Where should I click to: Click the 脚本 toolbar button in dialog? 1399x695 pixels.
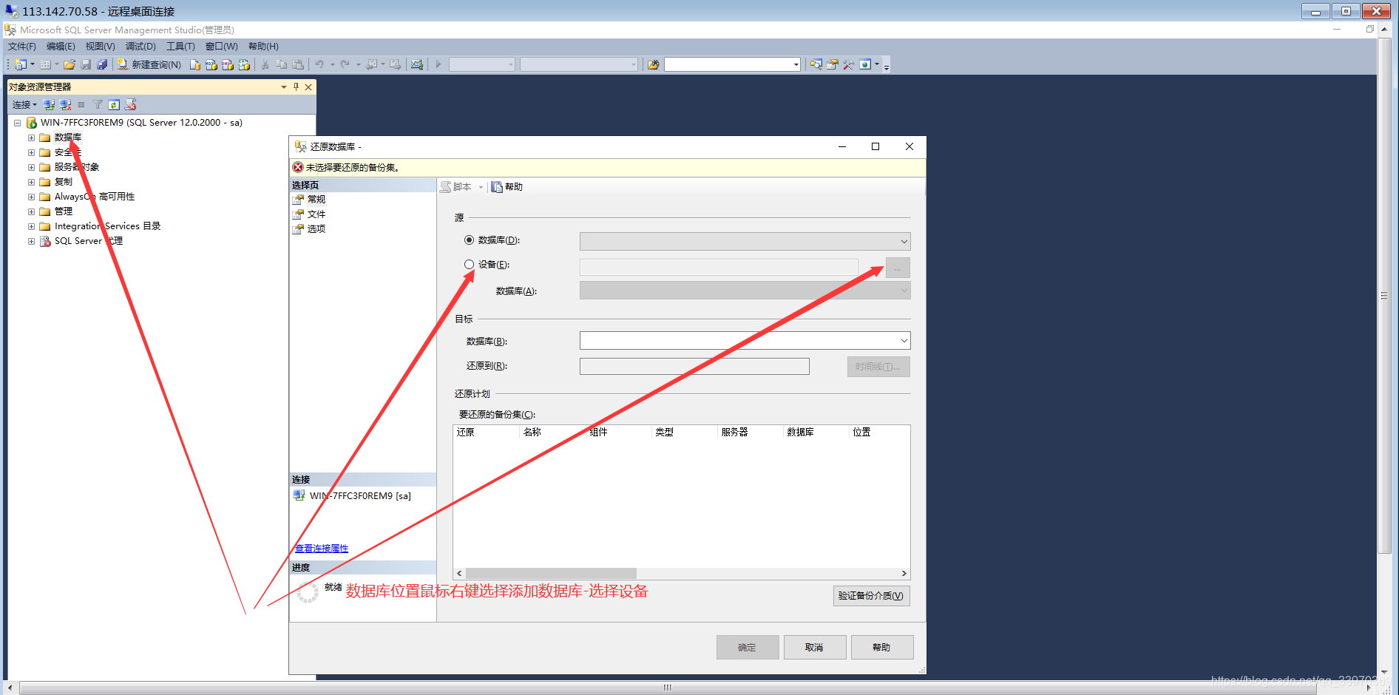pos(457,187)
